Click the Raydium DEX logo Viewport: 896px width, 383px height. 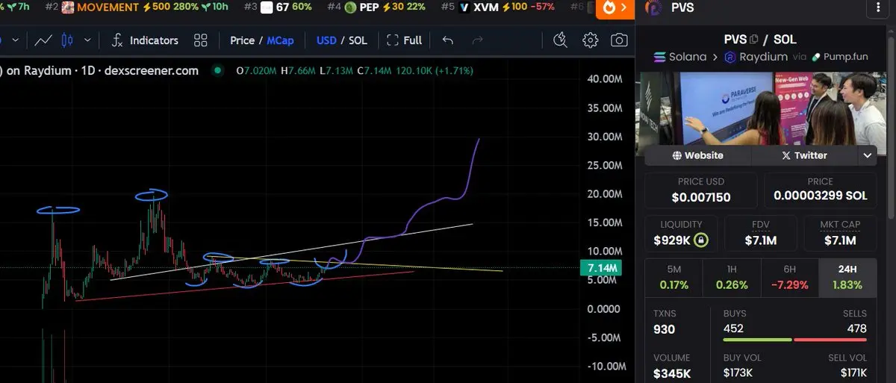pos(729,57)
